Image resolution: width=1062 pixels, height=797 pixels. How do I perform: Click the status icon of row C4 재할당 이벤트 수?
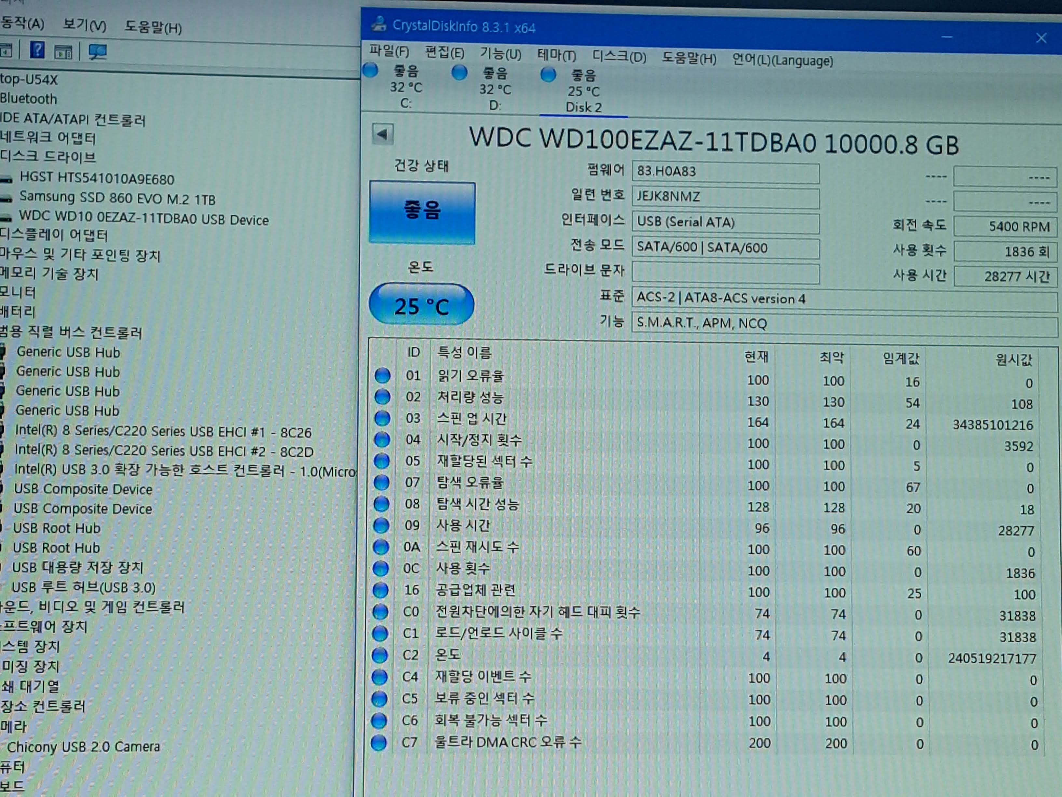pyautogui.click(x=380, y=677)
